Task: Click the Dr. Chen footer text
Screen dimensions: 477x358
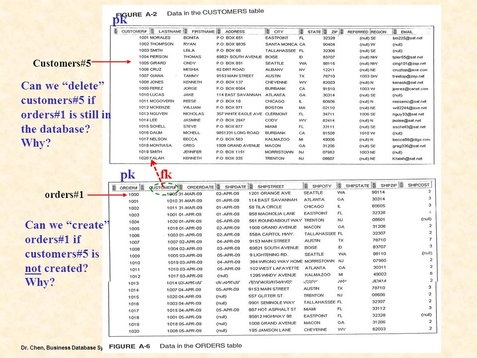Action: pyautogui.click(x=62, y=348)
